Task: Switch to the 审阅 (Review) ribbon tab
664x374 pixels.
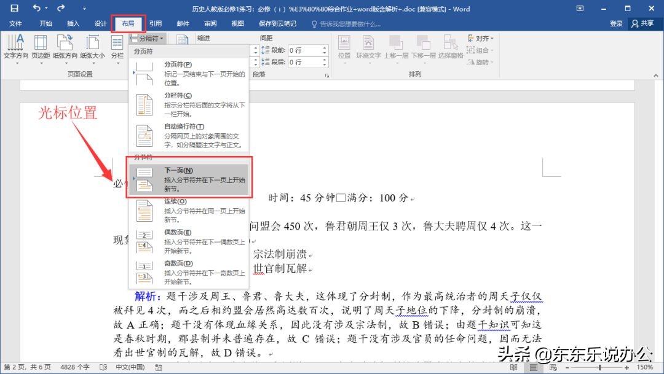Action: pyautogui.click(x=210, y=23)
